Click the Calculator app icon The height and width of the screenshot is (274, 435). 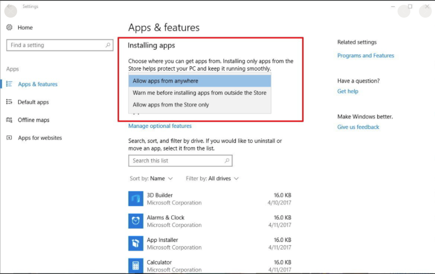136,265
